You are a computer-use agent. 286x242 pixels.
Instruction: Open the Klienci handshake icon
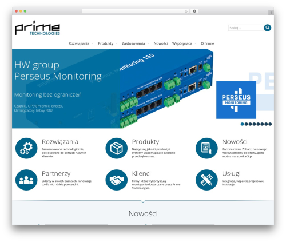pos(117,180)
